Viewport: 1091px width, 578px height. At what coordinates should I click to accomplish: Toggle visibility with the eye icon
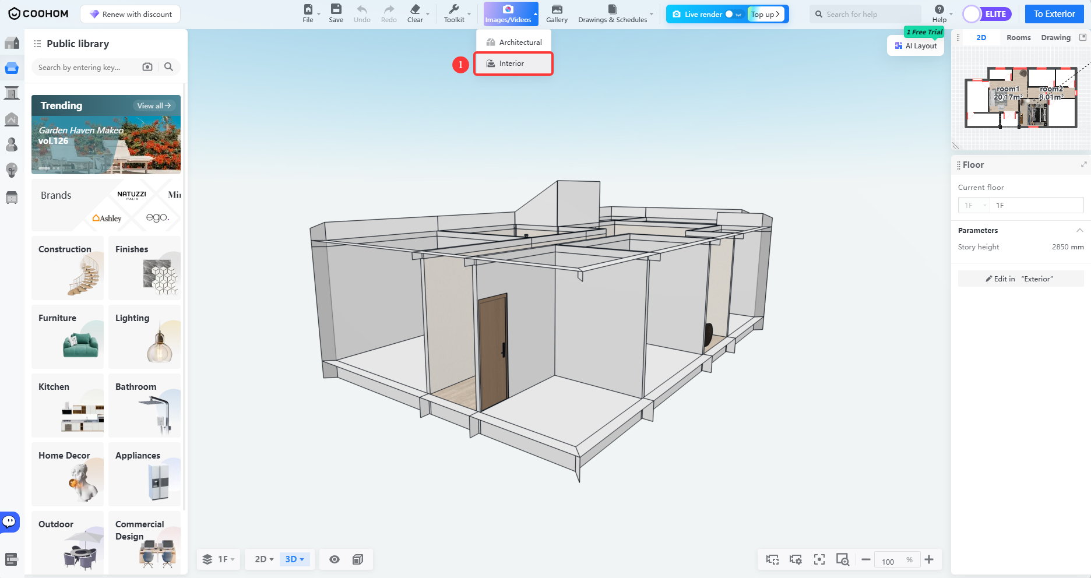tap(335, 559)
